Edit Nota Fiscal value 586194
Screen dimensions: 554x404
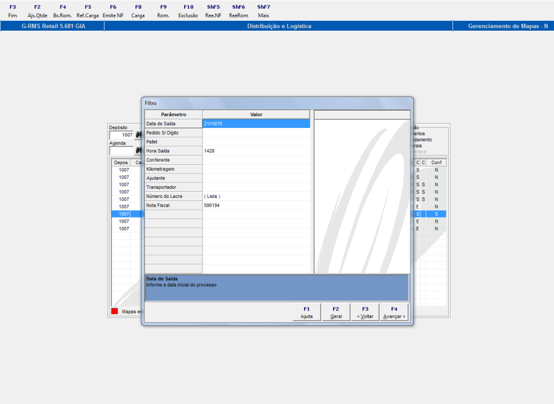(x=256, y=205)
